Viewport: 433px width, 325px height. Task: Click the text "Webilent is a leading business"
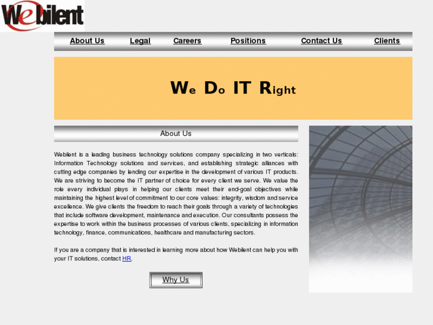[95, 154]
